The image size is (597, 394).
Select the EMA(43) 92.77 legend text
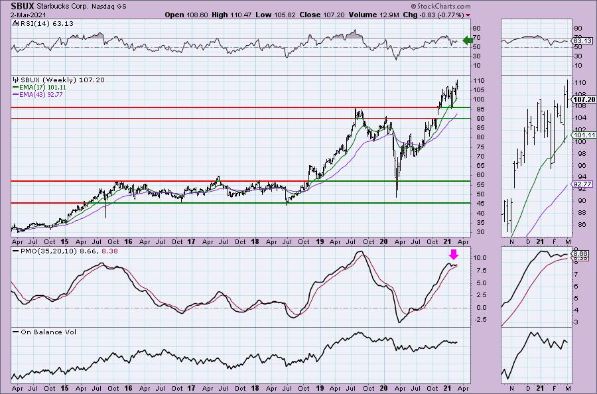point(41,94)
